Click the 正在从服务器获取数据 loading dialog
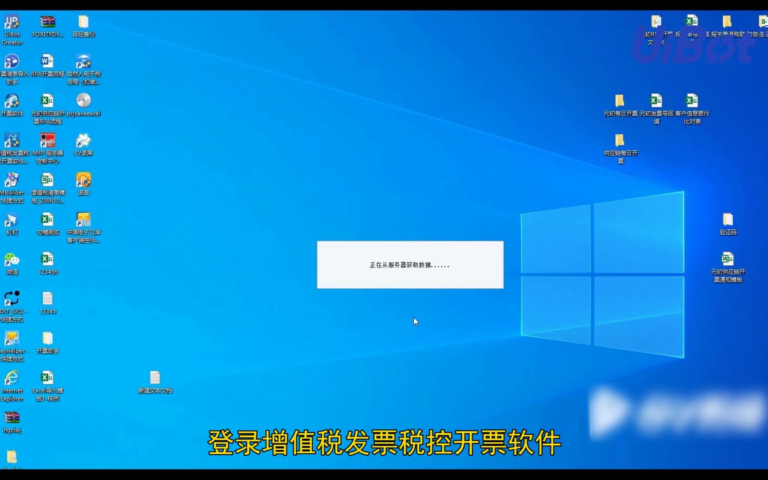The image size is (768, 480). 410,265
